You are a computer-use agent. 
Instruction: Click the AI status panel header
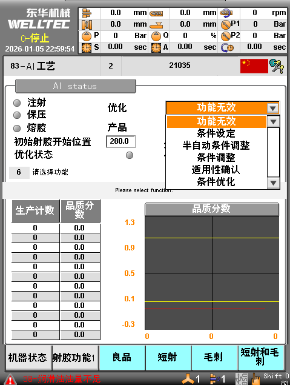[76, 86]
